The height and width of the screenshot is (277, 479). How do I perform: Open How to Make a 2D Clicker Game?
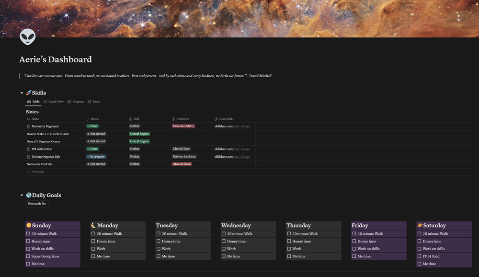[48, 134]
